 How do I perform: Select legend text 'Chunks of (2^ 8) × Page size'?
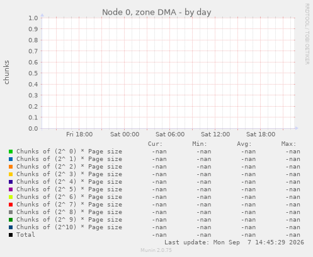coord(69,212)
